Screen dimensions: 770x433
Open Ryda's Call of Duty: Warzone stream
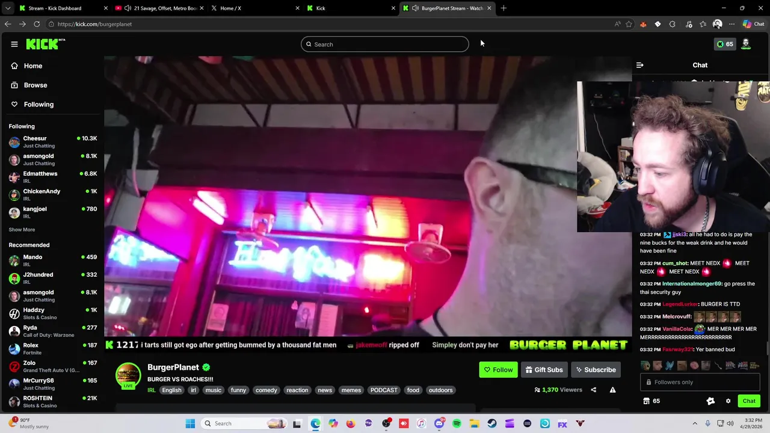pos(53,331)
